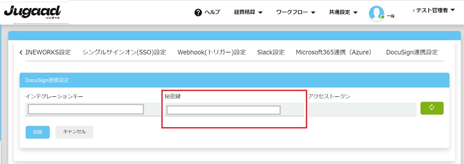Select the Slack設定 tab
Viewport: 464px width, 164px height.
click(x=271, y=52)
